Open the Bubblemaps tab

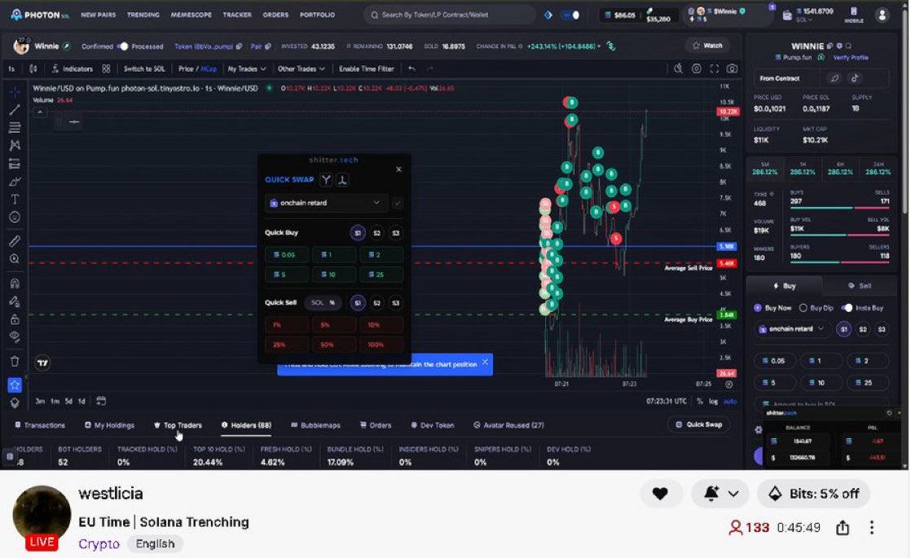[315, 425]
